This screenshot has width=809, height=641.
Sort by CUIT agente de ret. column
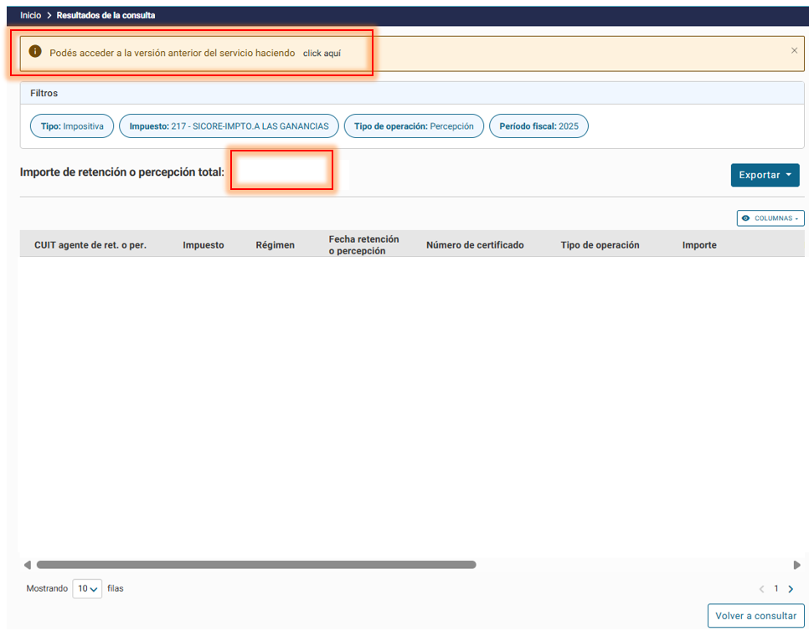click(90, 245)
